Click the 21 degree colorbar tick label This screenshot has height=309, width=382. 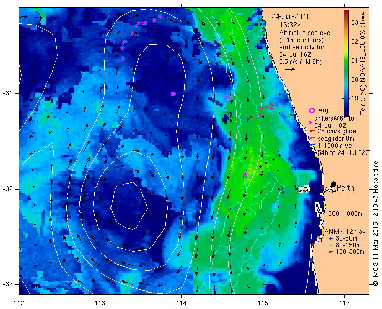355,61
